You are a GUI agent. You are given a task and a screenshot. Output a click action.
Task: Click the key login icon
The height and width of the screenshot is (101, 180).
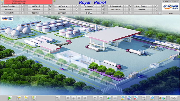(x=19, y=98)
